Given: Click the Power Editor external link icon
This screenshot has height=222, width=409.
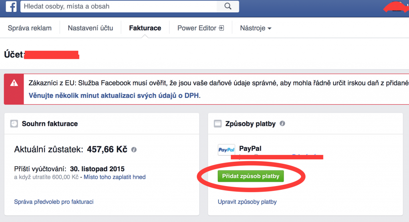Looking at the screenshot, I should point(221,28).
